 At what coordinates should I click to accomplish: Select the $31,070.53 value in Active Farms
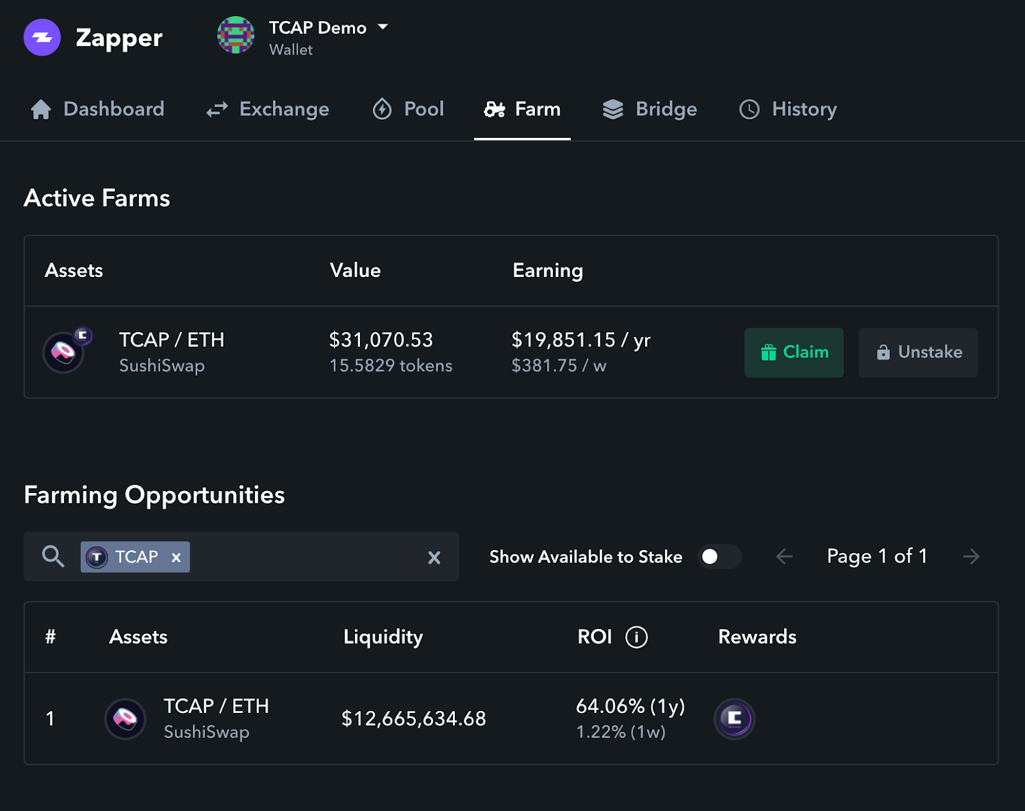pos(381,340)
